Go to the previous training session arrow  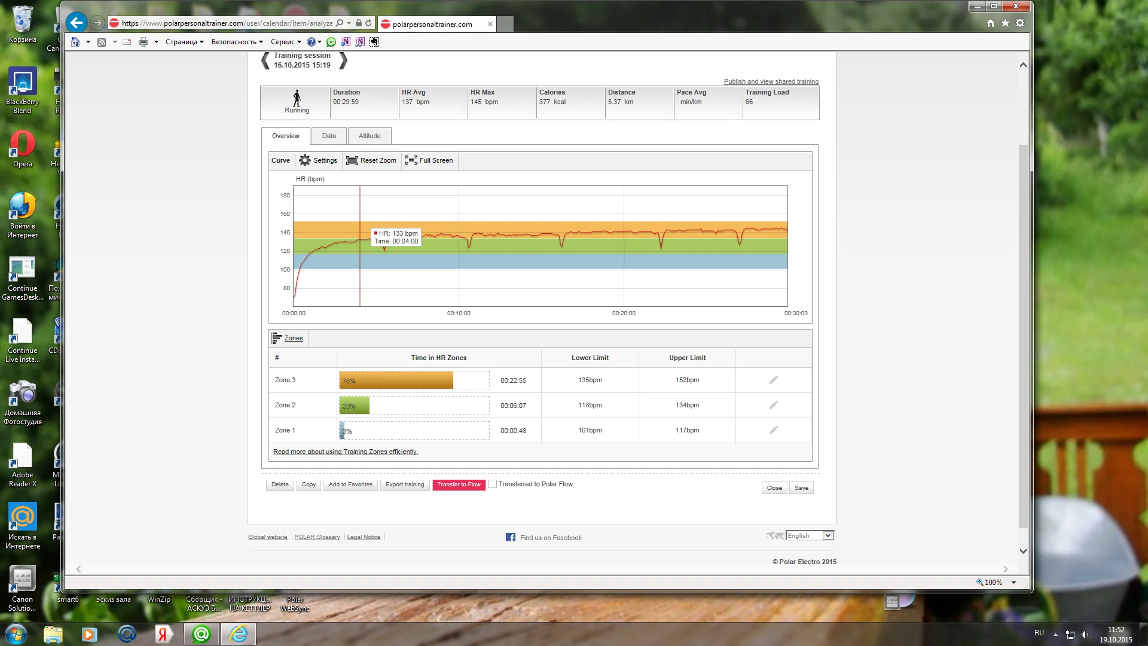tap(265, 60)
